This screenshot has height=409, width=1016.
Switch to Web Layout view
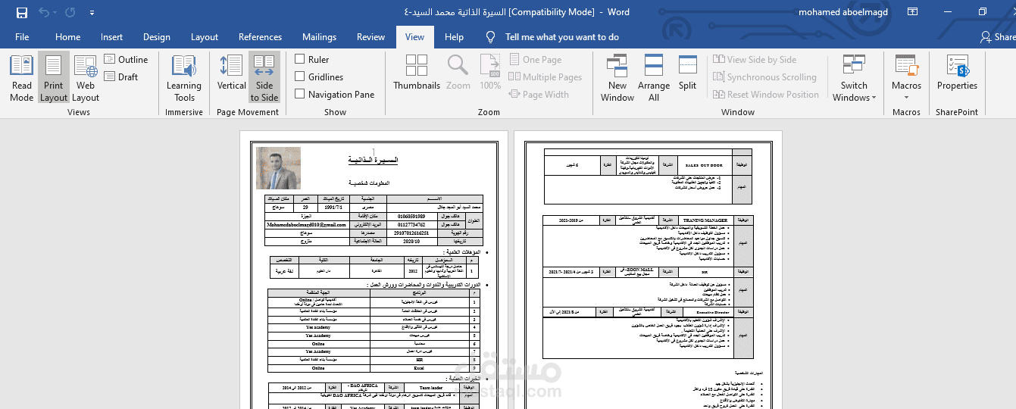[x=86, y=78]
